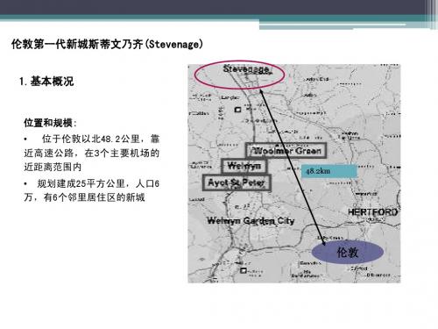This screenshot has height=329, width=438.
Task: Click the small square marker at map bottom
Action: (x=243, y=270)
